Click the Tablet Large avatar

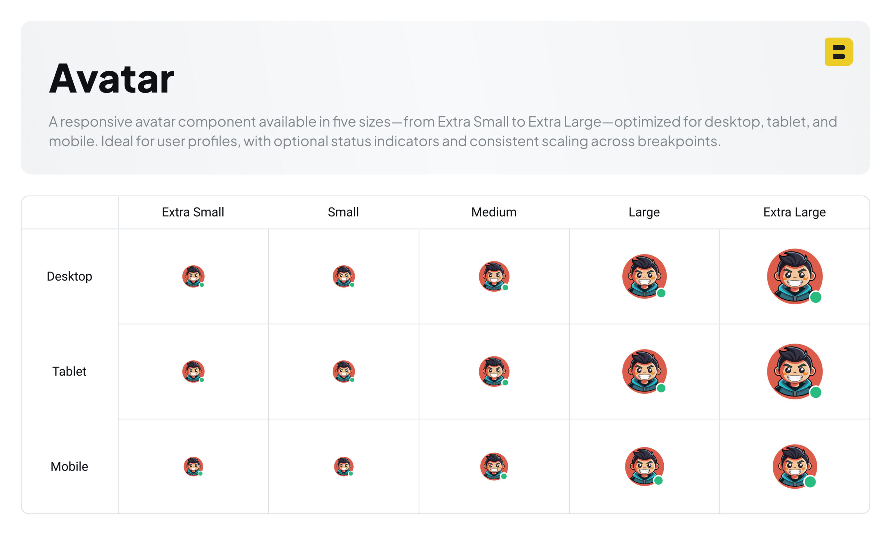644,371
